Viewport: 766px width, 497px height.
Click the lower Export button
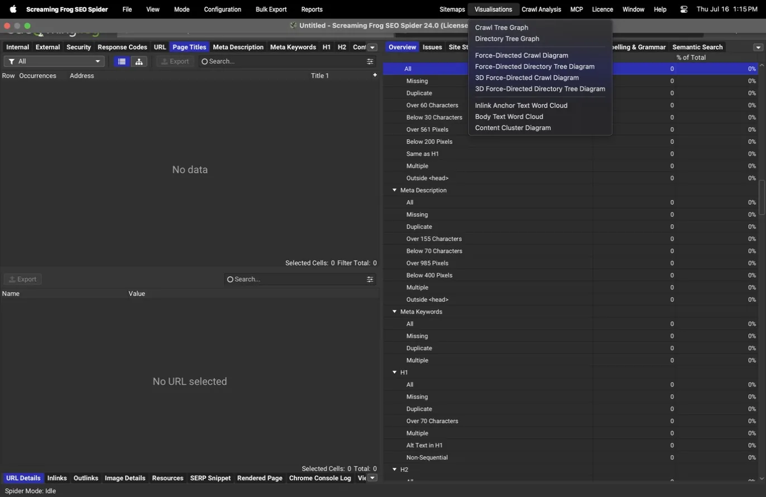pos(23,279)
